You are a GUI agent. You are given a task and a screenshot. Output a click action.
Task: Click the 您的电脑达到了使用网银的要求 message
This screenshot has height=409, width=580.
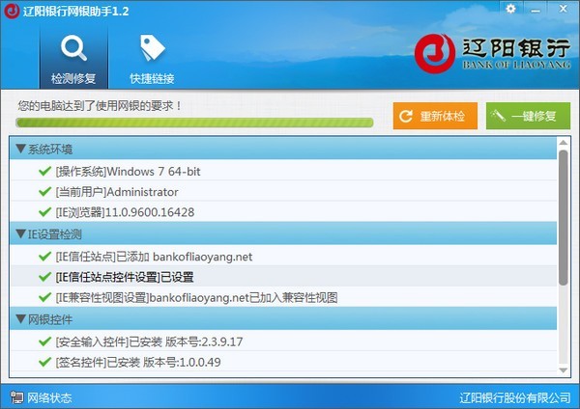100,106
